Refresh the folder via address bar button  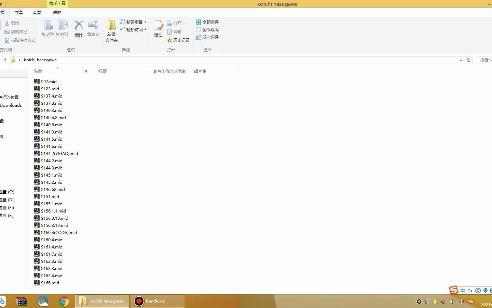pos(468,60)
